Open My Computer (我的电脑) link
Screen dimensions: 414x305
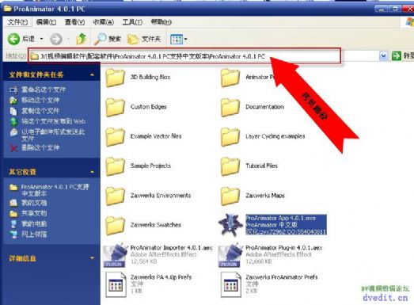tap(34, 224)
